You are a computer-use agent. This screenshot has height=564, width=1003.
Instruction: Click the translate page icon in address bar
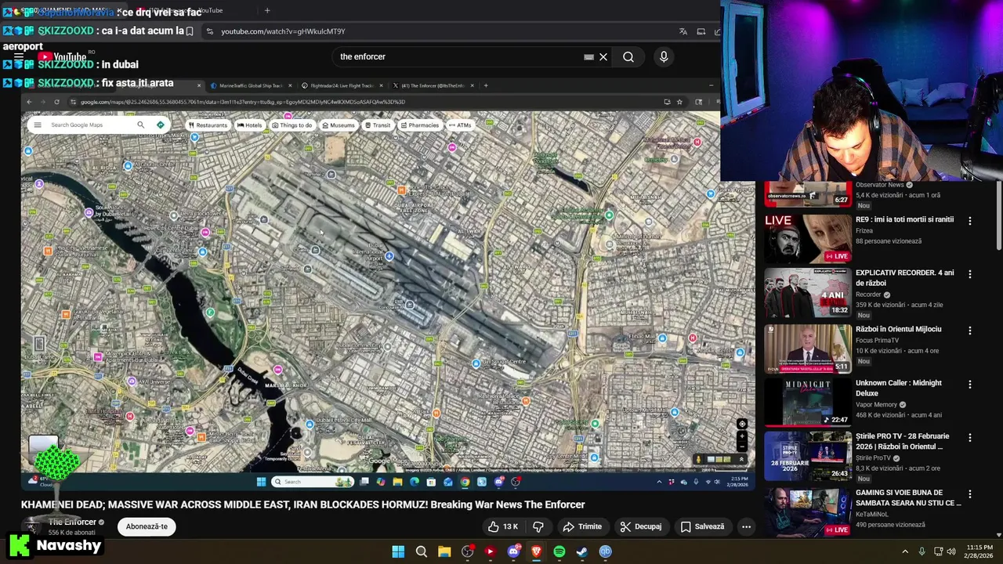(683, 31)
